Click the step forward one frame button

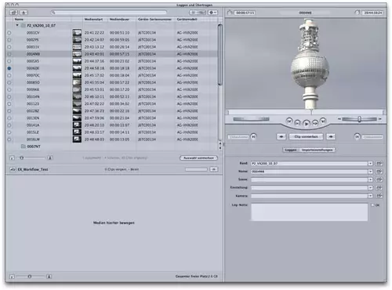(315, 122)
